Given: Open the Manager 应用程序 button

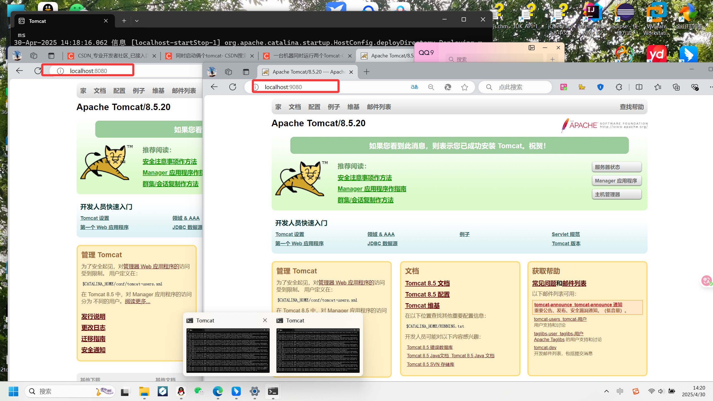Looking at the screenshot, I should click(x=616, y=181).
